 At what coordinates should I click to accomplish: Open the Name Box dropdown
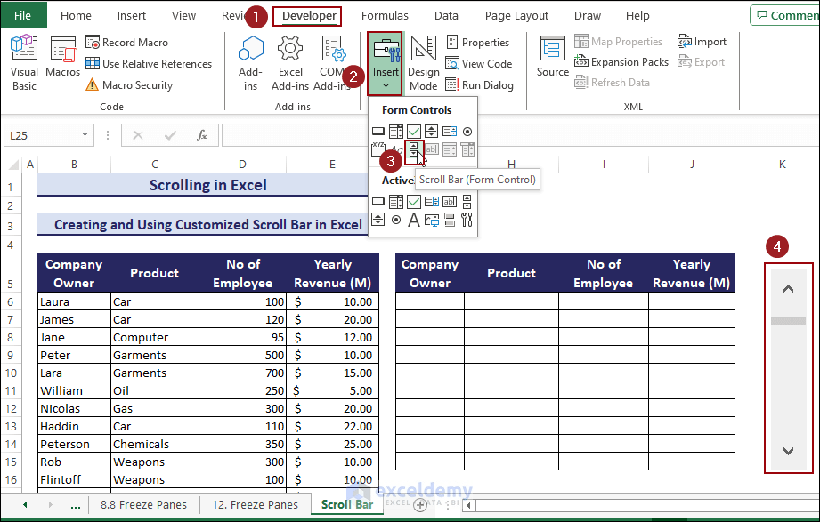[85, 134]
